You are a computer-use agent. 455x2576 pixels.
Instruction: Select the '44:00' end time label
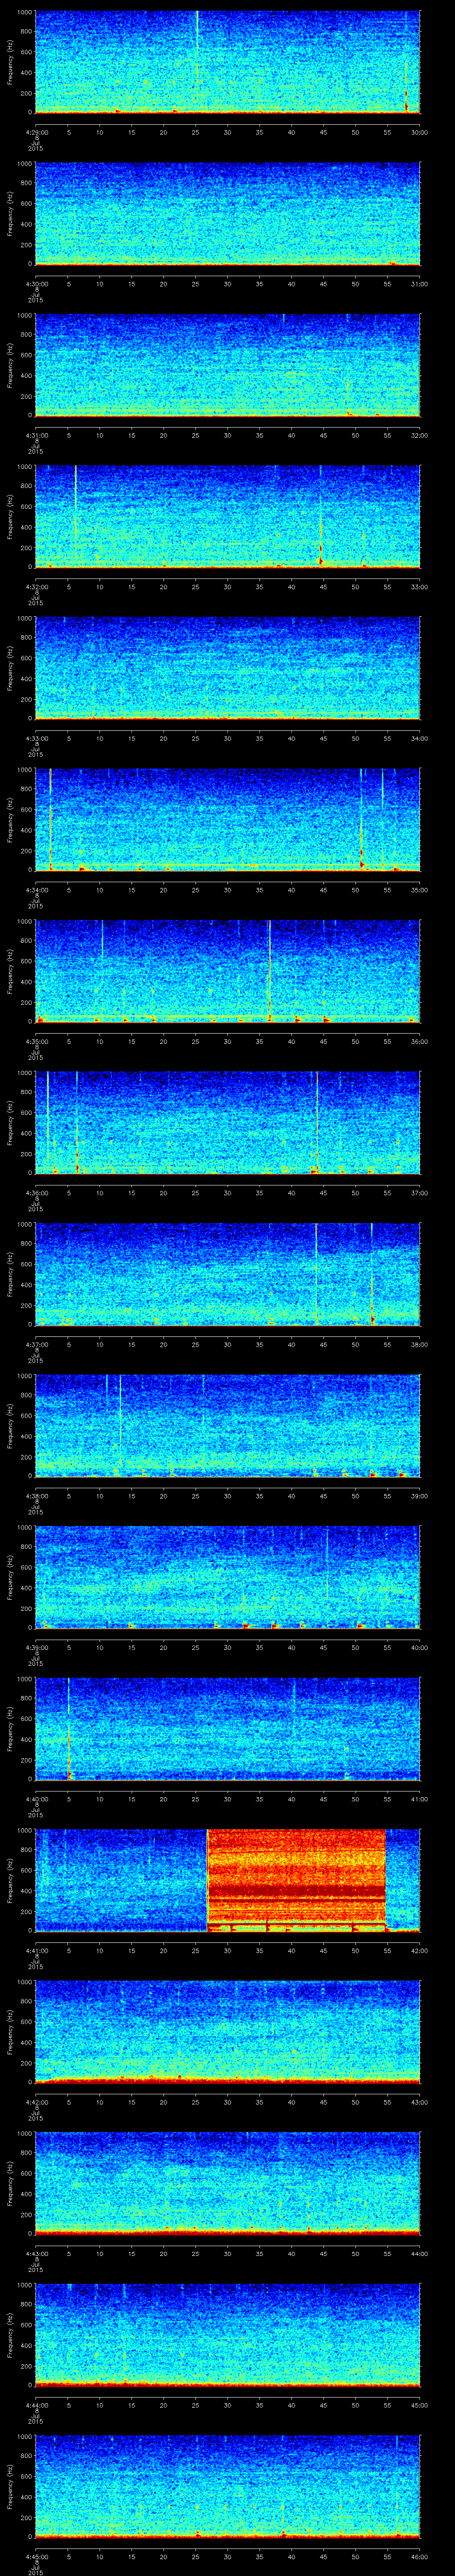tap(419, 2254)
